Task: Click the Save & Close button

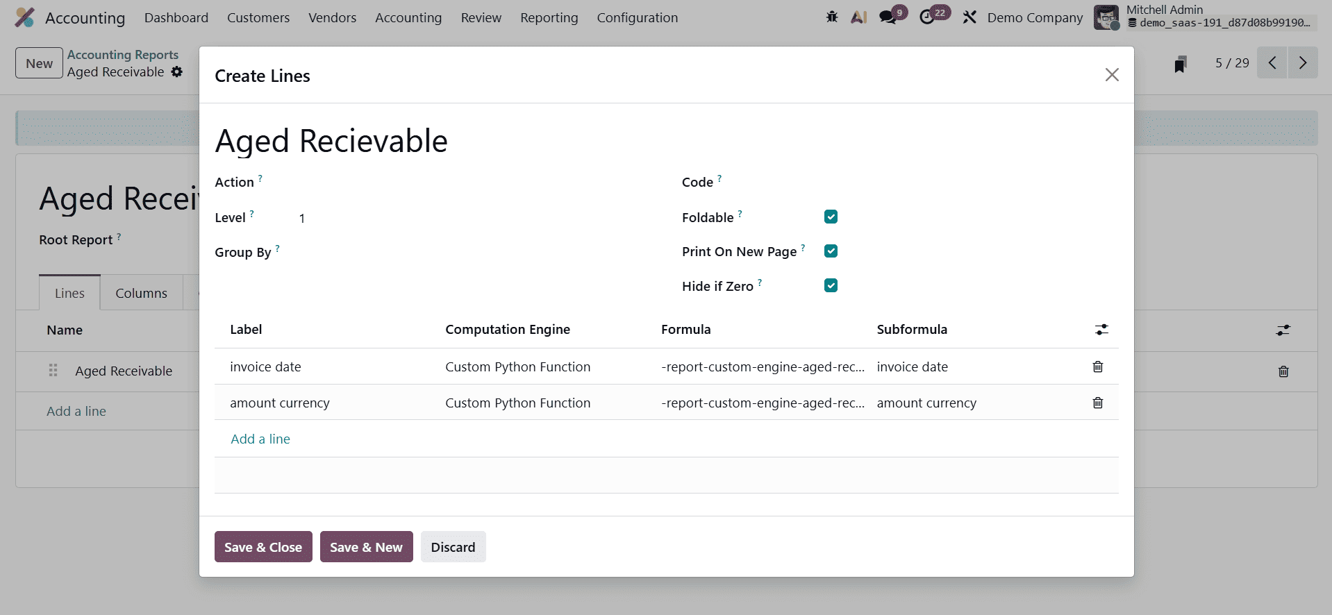Action: point(263,547)
